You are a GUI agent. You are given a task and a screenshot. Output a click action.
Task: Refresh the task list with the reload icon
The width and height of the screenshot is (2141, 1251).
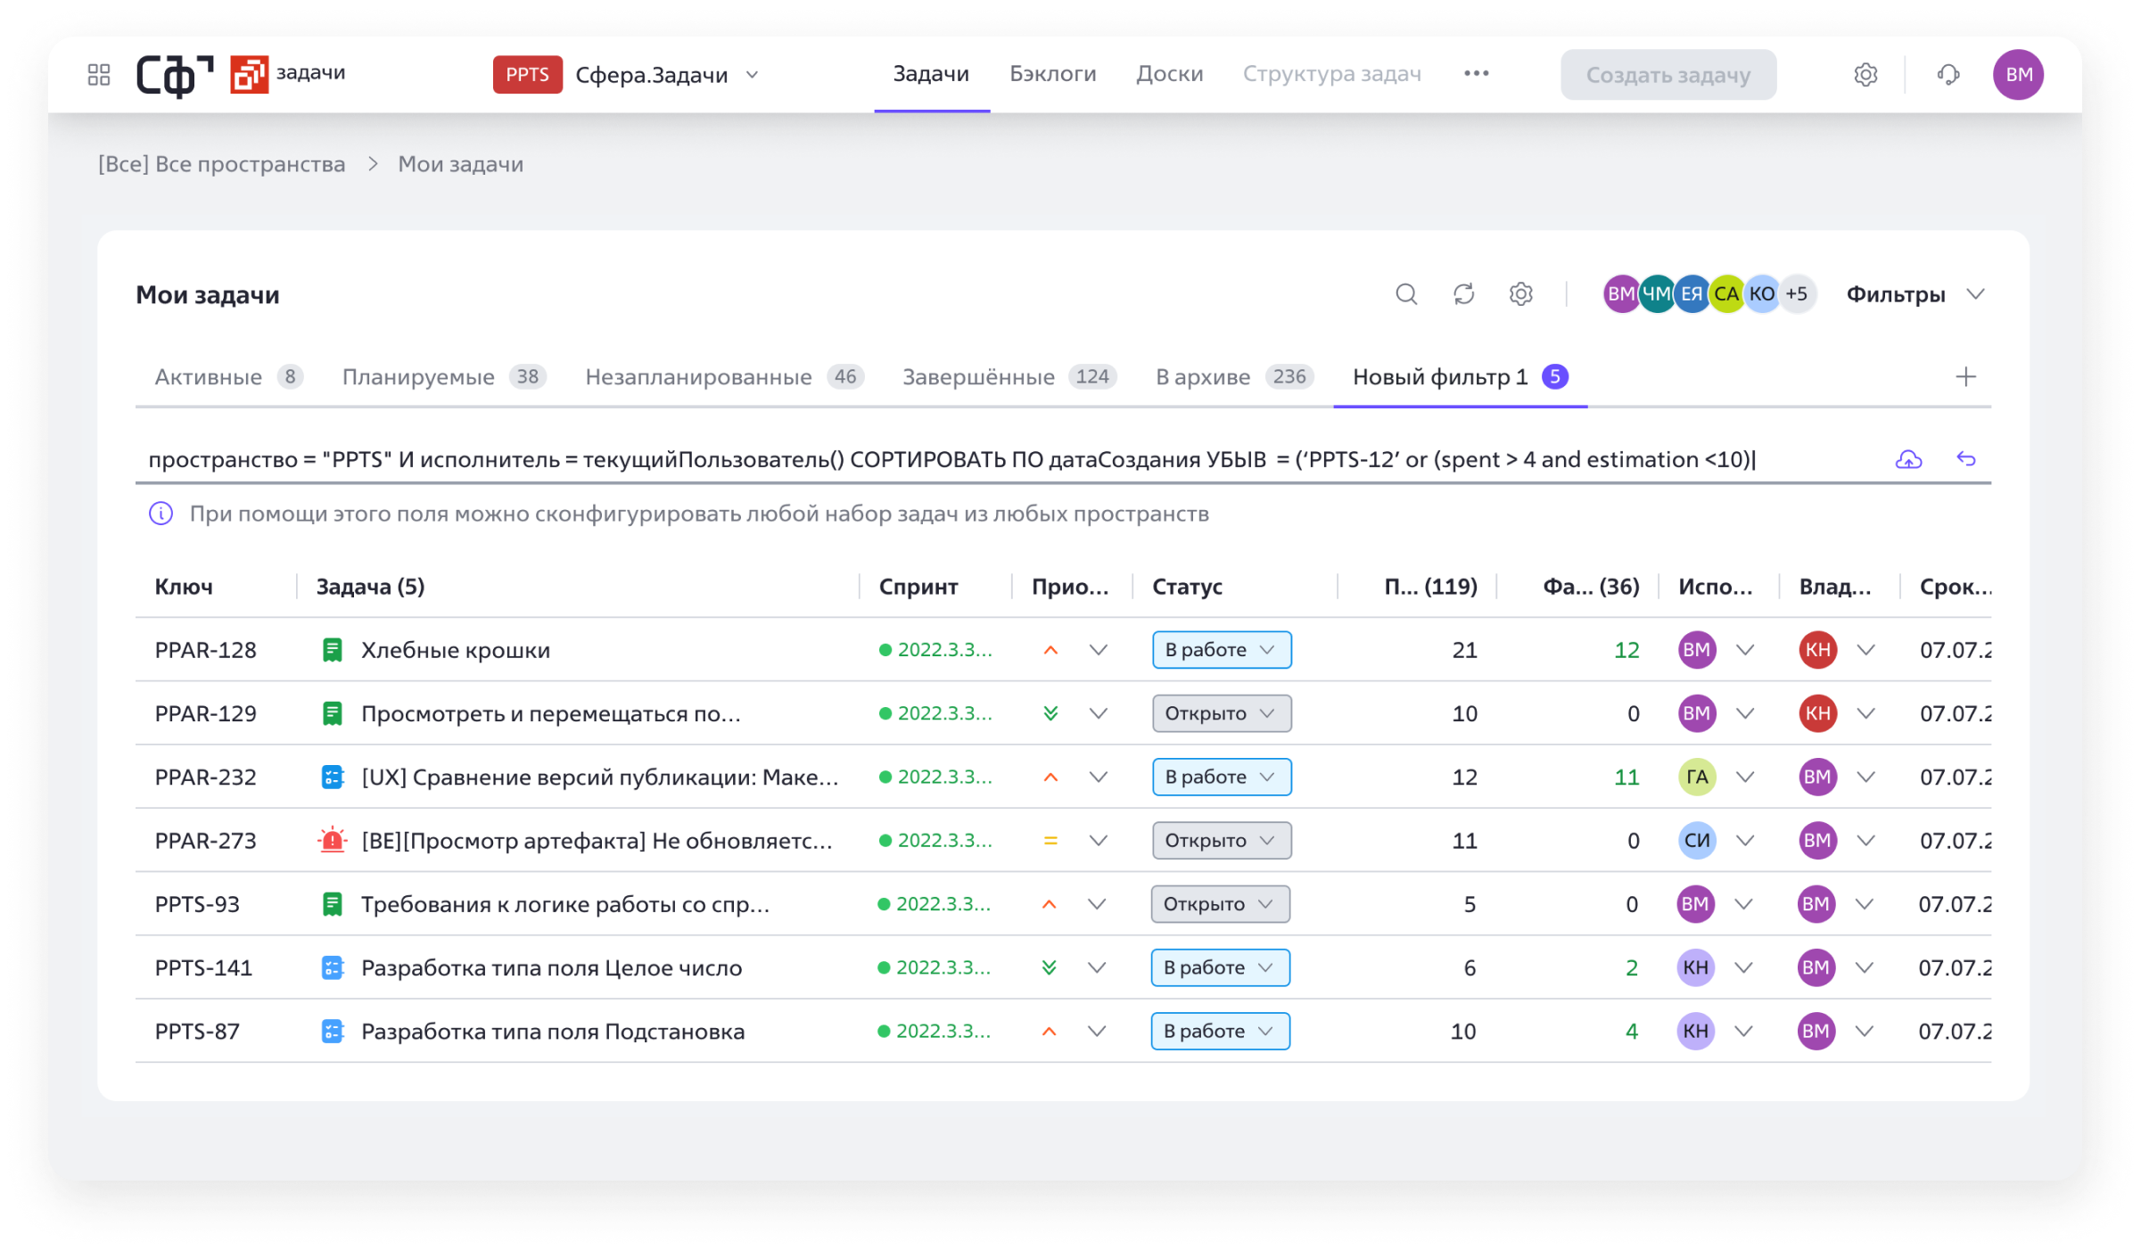tap(1463, 294)
